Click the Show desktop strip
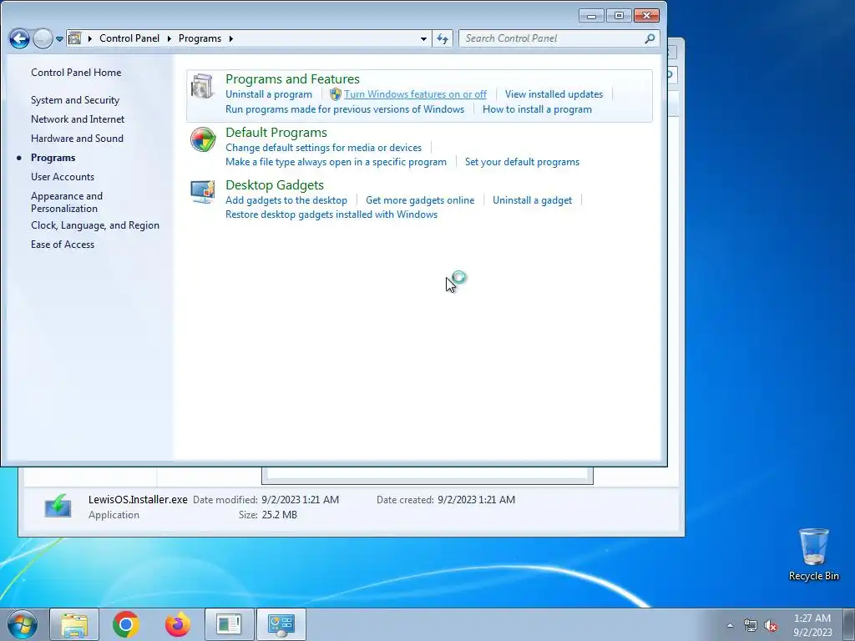Image resolution: width=855 pixels, height=641 pixels. [x=849, y=624]
